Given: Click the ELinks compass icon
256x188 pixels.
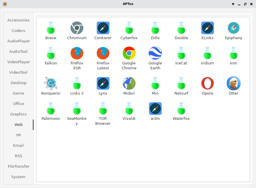Looking at the screenshot, I should (x=208, y=28).
